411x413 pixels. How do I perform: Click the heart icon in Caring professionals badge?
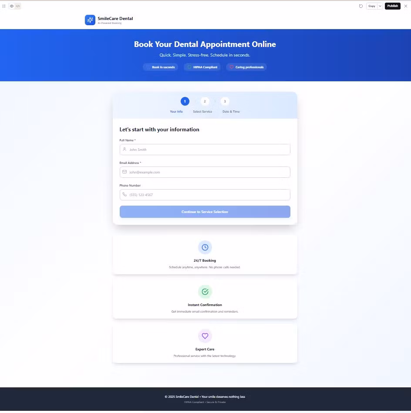232,67
